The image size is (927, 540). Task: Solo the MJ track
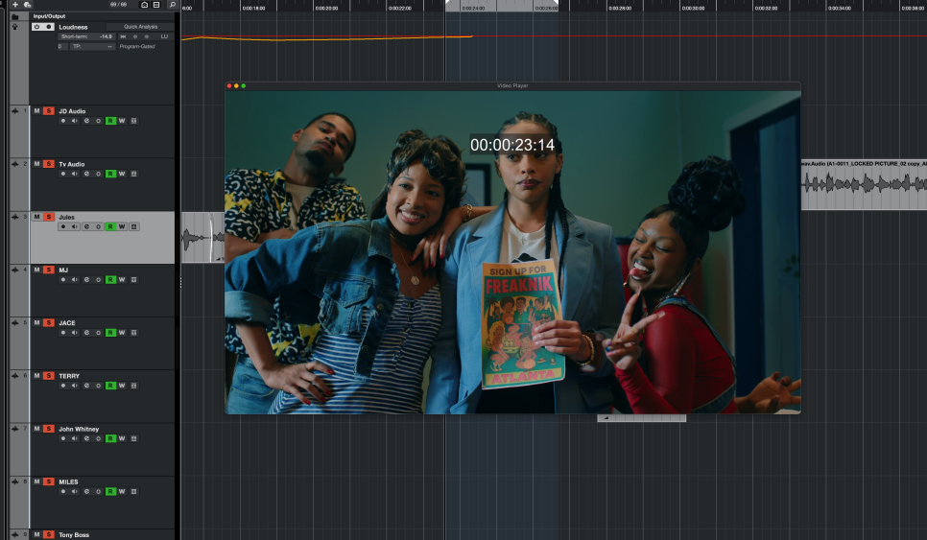click(x=49, y=270)
